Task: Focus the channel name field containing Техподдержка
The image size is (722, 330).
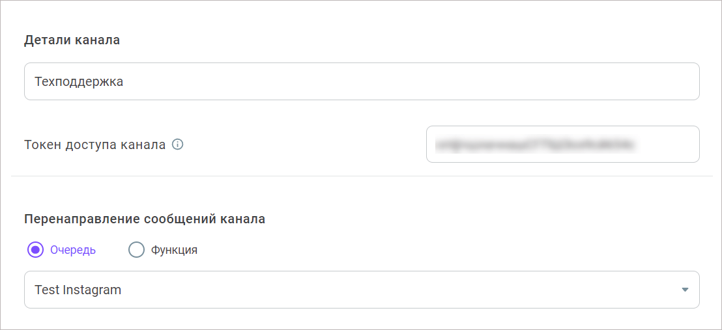Action: [x=362, y=81]
